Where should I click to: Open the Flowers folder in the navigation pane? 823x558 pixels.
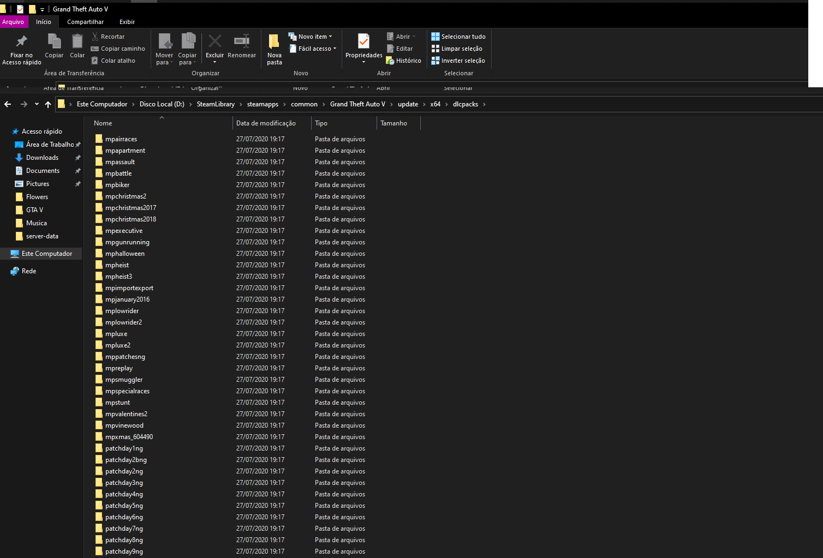(x=37, y=197)
